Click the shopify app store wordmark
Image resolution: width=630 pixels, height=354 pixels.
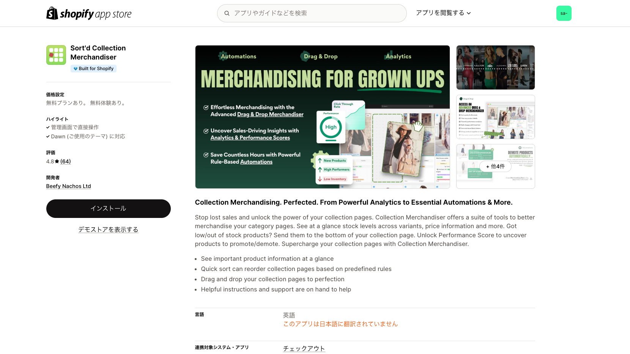click(x=96, y=14)
